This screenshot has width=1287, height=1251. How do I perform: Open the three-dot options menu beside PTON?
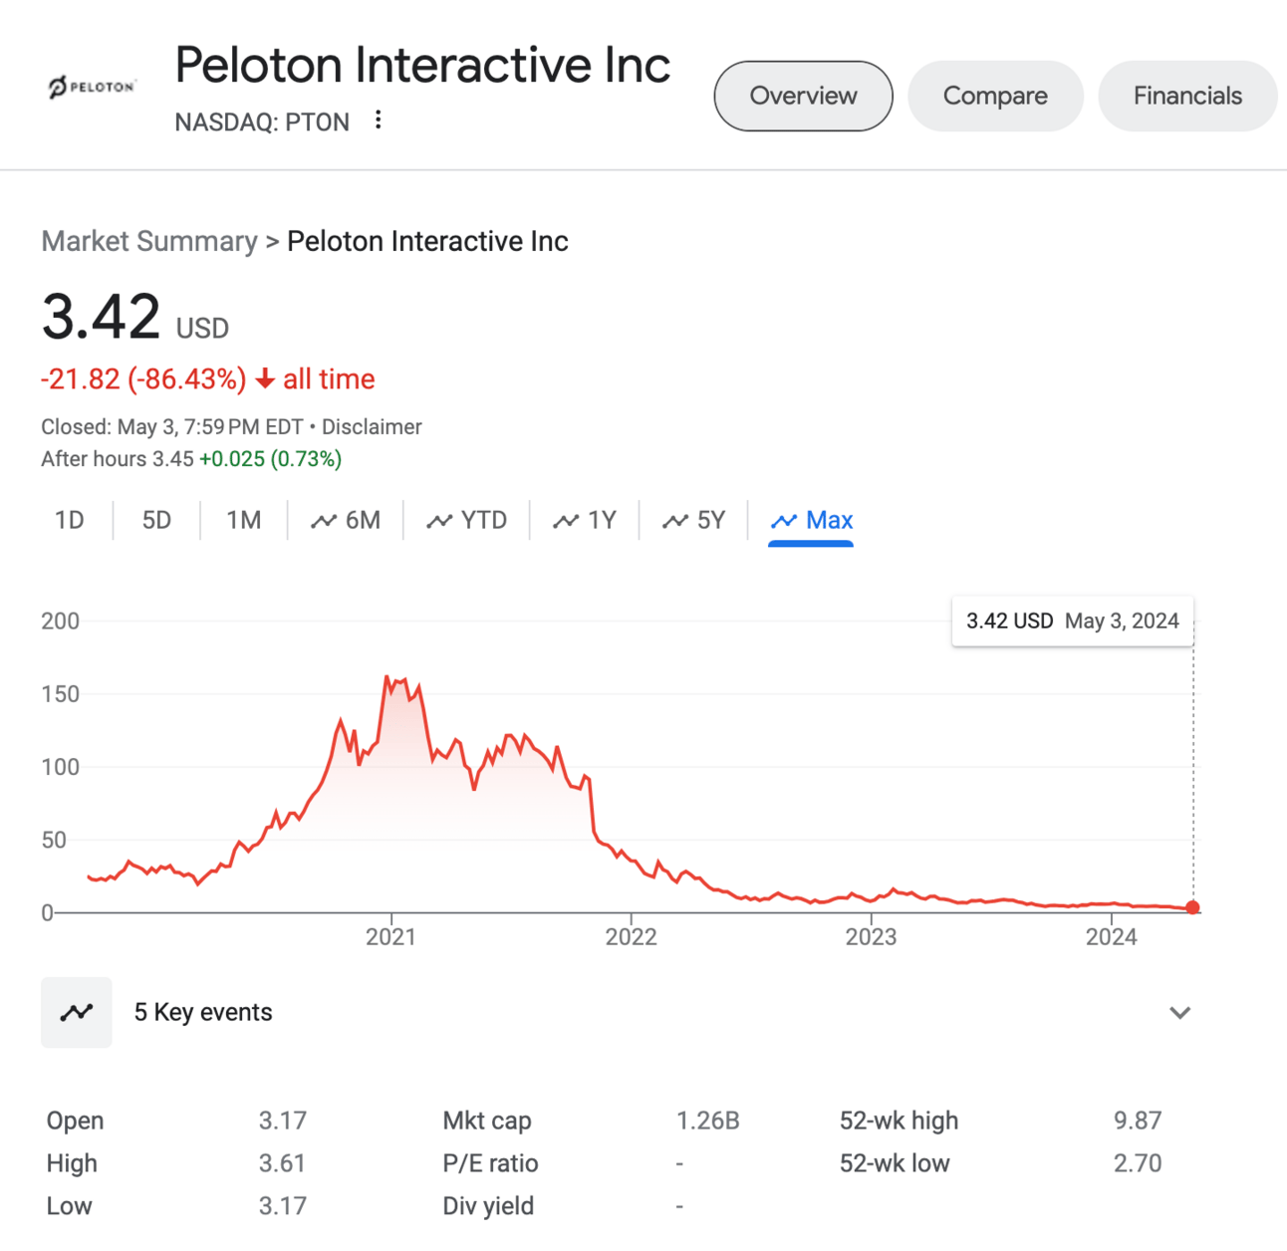pyautogui.click(x=379, y=121)
